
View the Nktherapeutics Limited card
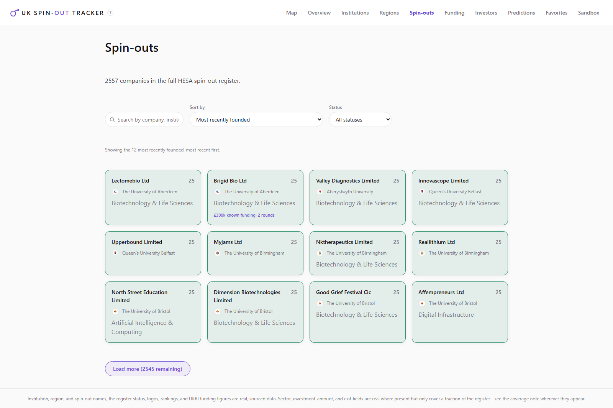(x=357, y=253)
